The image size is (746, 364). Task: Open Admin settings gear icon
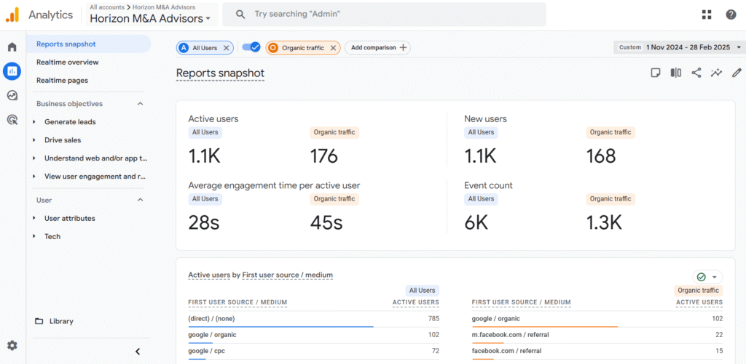tap(12, 346)
